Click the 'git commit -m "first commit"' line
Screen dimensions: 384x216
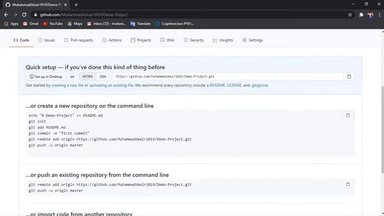(59, 133)
